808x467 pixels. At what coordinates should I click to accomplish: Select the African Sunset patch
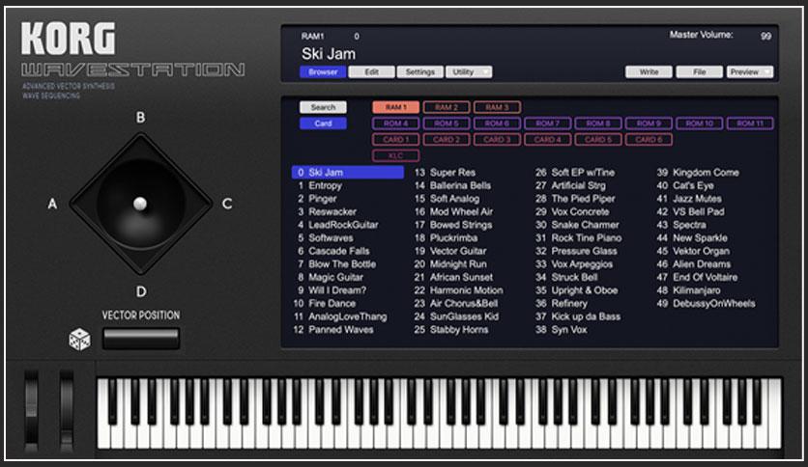461,277
